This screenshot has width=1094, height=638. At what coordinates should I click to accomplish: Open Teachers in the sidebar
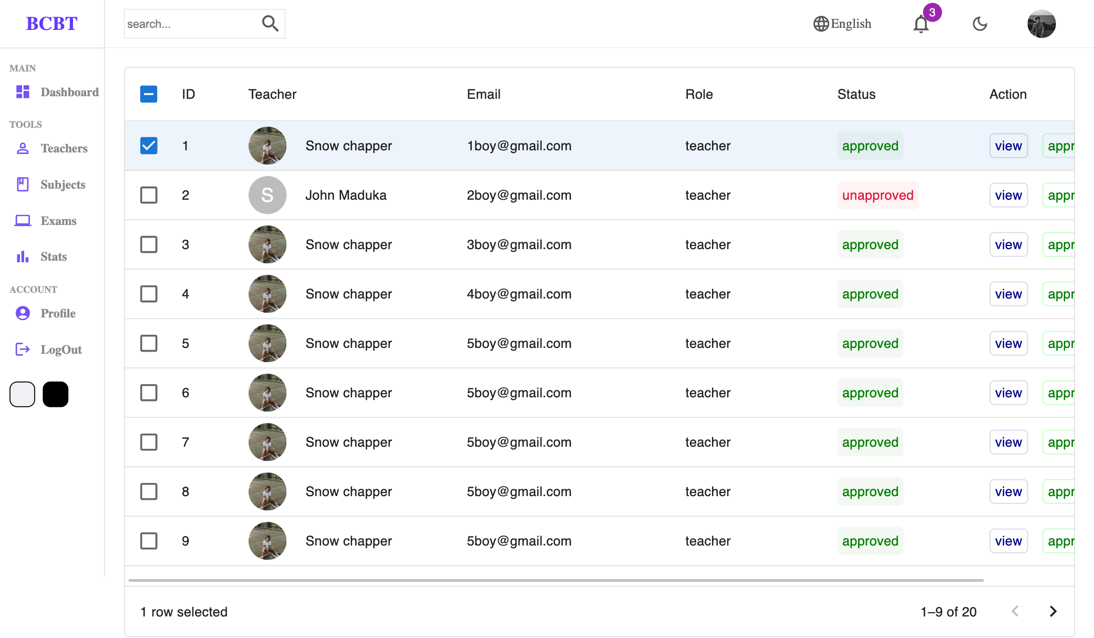click(64, 148)
